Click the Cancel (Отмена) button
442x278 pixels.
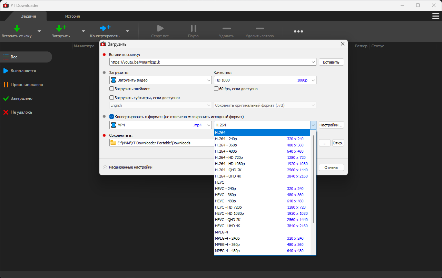tap(331, 167)
